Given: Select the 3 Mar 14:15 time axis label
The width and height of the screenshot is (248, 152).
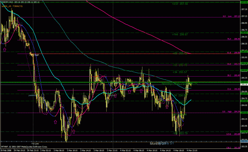Looking at the screenshot, I should [85, 150].
